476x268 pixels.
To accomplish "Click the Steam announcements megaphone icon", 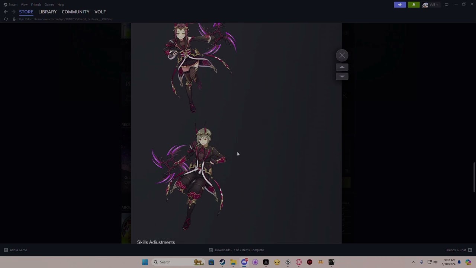I will tap(400, 4).
